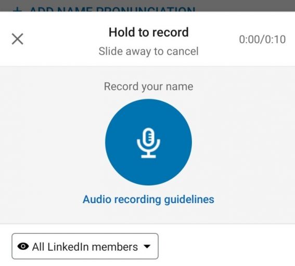Open the Audio recording guidelines link

click(x=148, y=199)
